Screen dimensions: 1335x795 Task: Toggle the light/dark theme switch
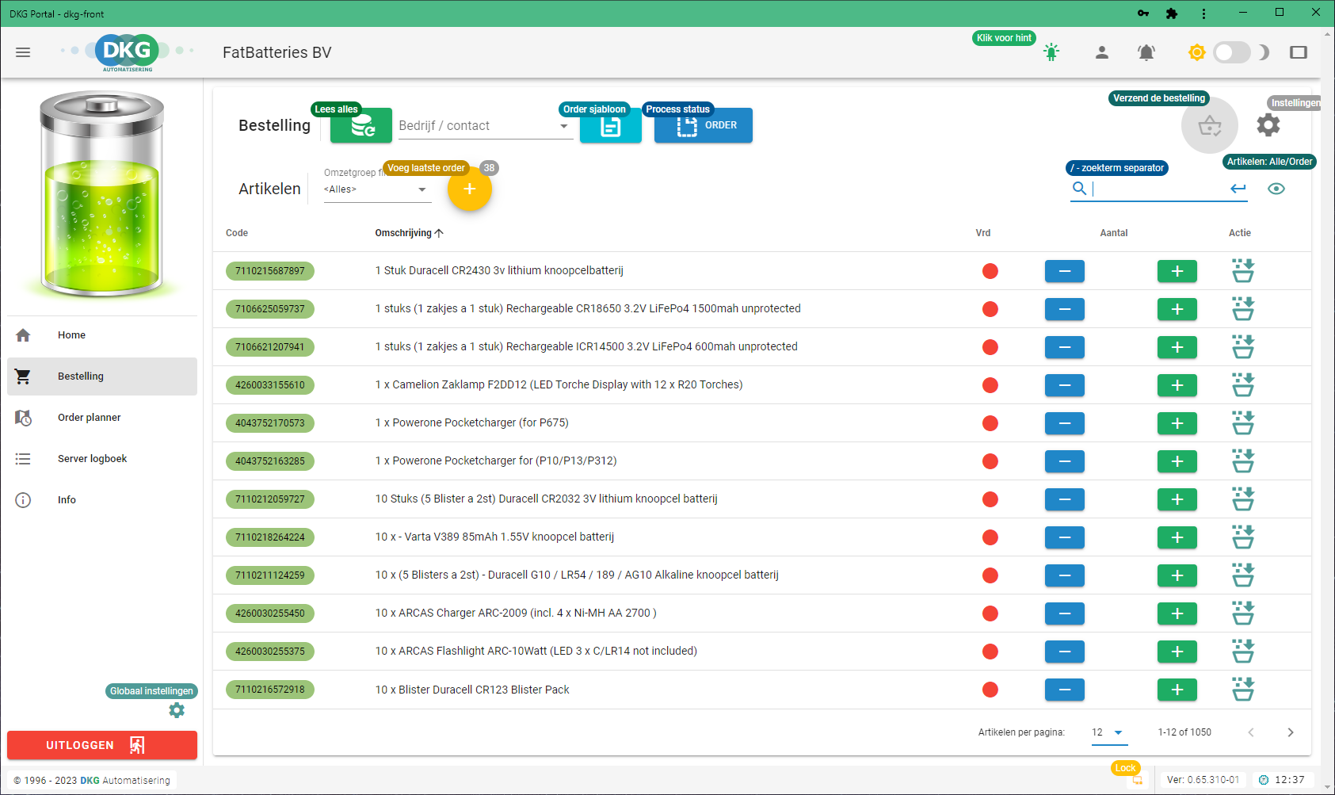point(1232,52)
